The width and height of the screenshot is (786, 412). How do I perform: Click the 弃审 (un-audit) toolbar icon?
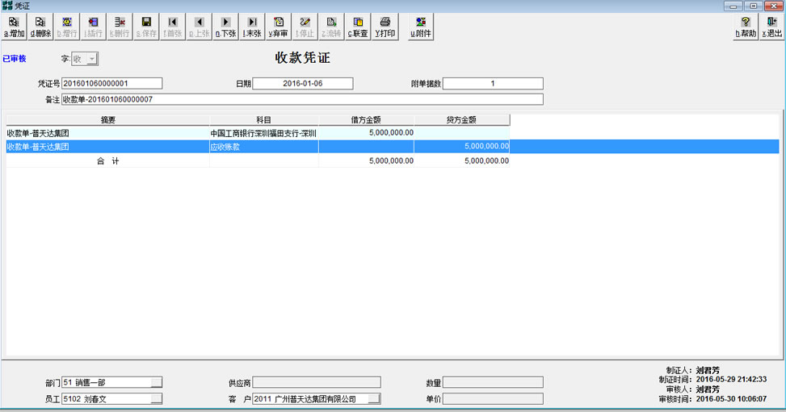pos(278,27)
